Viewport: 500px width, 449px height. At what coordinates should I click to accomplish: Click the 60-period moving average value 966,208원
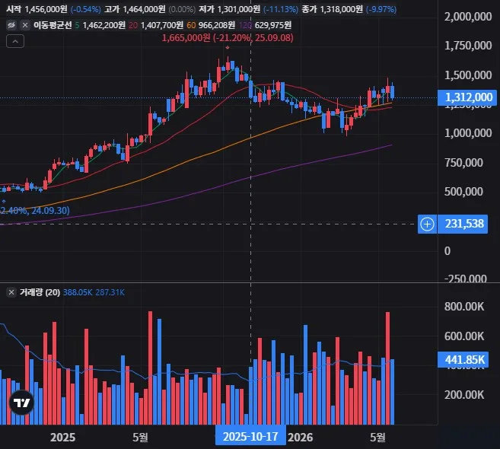(217, 25)
